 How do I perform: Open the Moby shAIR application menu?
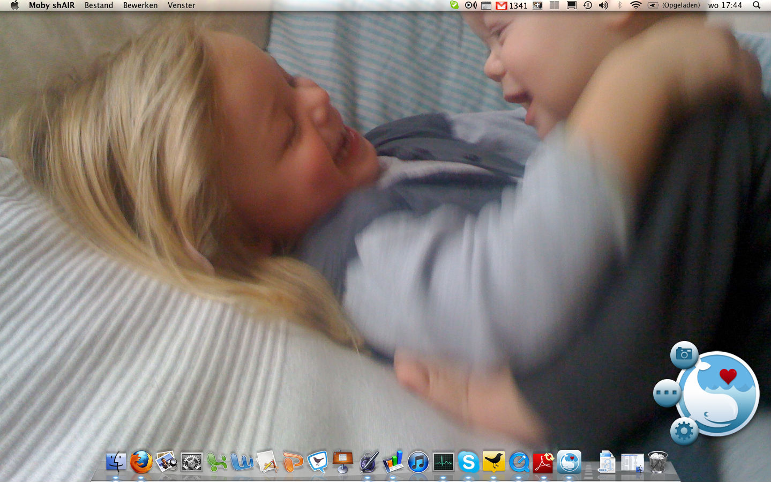click(51, 5)
